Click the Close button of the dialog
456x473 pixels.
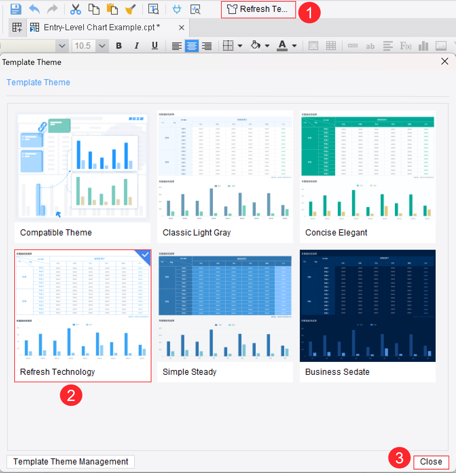431,461
